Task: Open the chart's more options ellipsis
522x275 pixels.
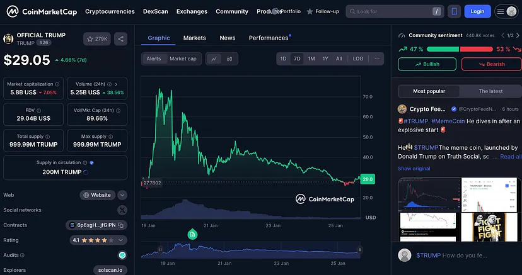Action: coord(377,59)
